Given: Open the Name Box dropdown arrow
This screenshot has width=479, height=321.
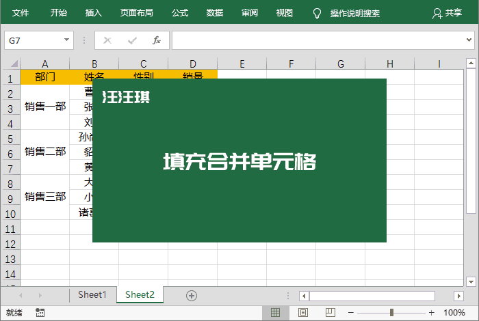Looking at the screenshot, I should pos(67,40).
